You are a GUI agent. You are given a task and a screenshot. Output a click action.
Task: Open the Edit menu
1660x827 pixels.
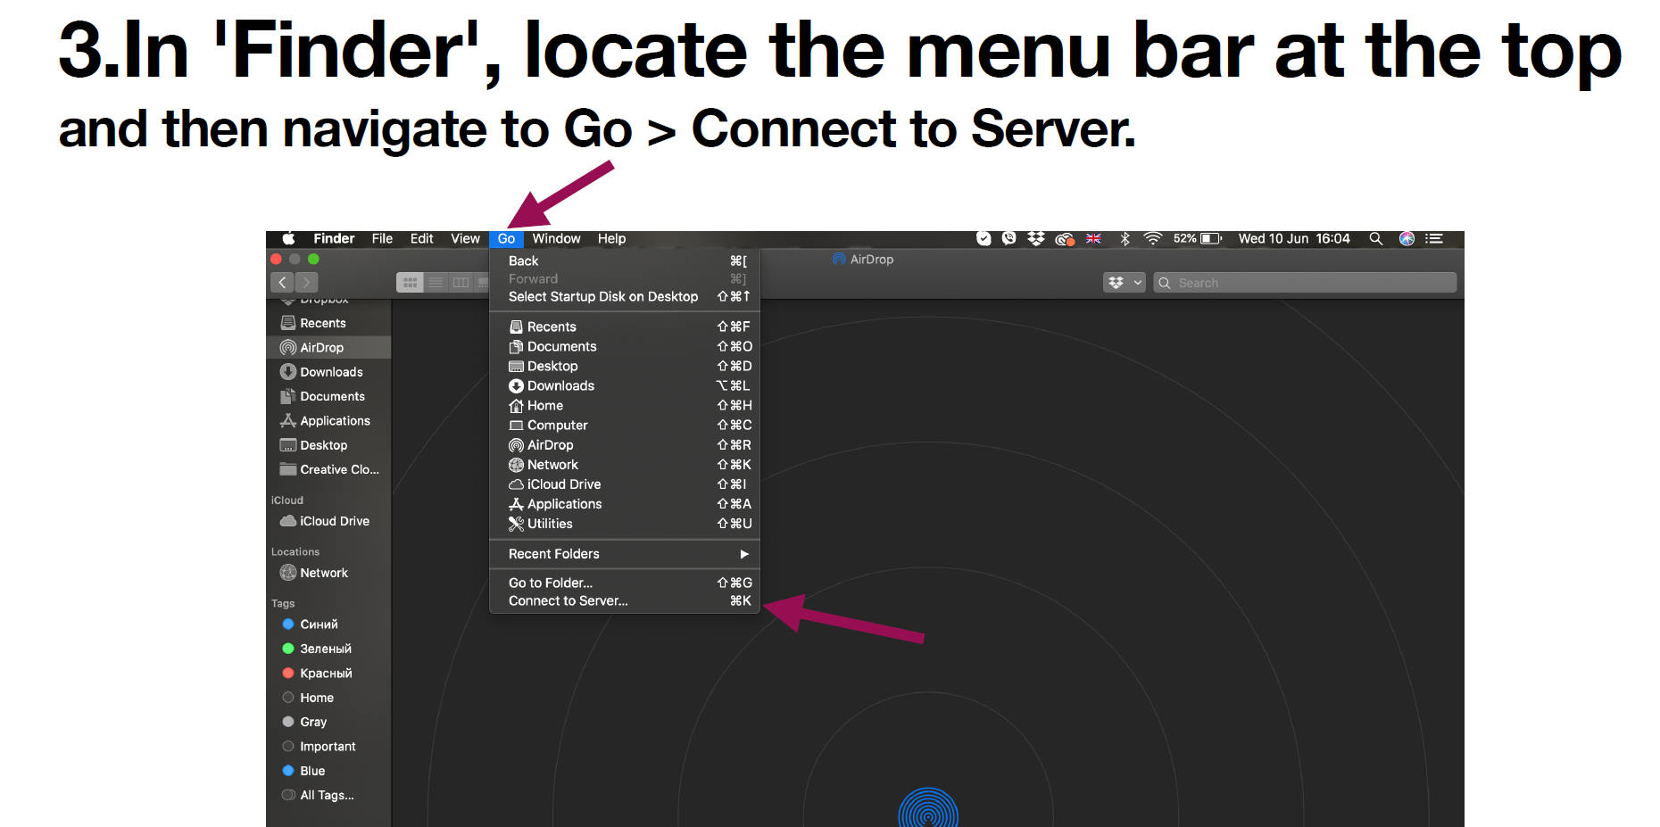click(x=421, y=238)
